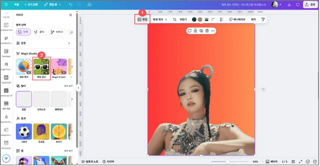Open the Reshape app in sidebar
This screenshot has height=166, width=320.
coord(6,53)
